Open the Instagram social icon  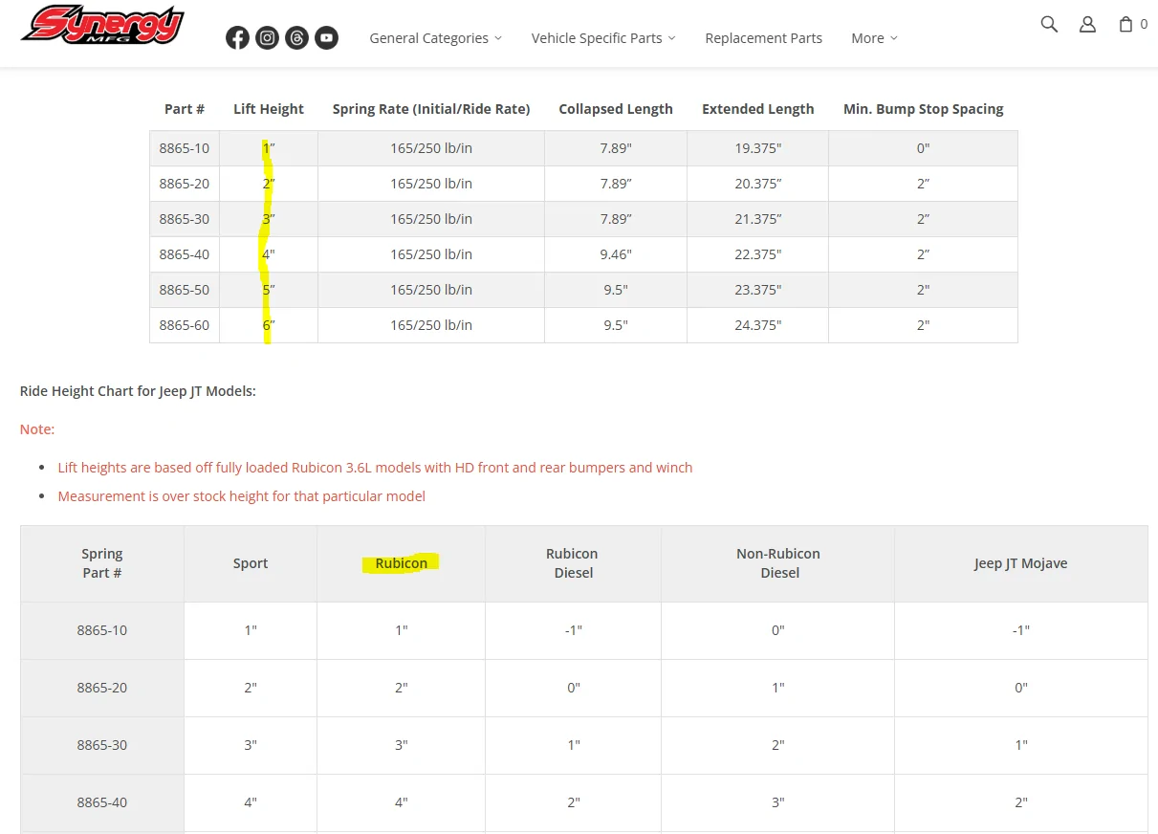tap(268, 37)
